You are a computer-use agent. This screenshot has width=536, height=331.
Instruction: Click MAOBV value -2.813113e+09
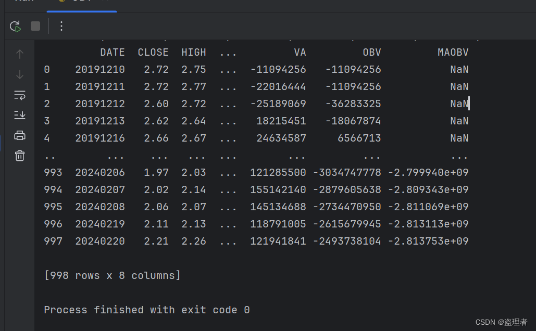[x=428, y=224]
